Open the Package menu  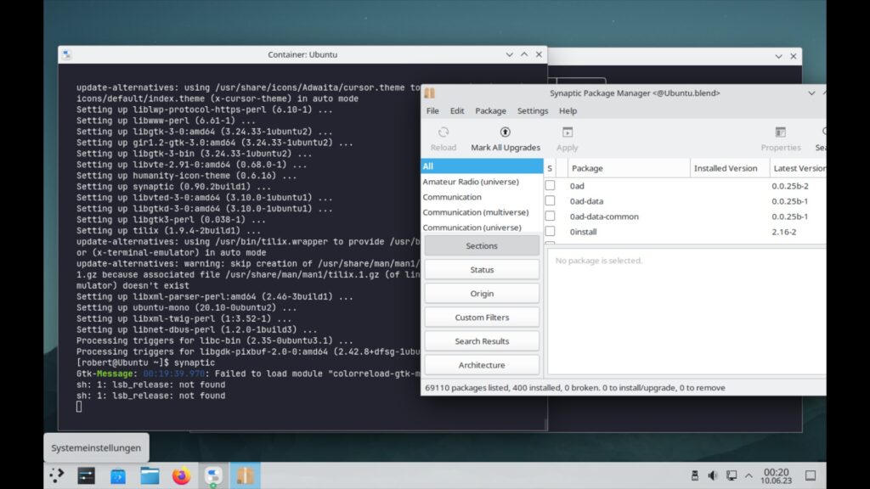click(490, 111)
